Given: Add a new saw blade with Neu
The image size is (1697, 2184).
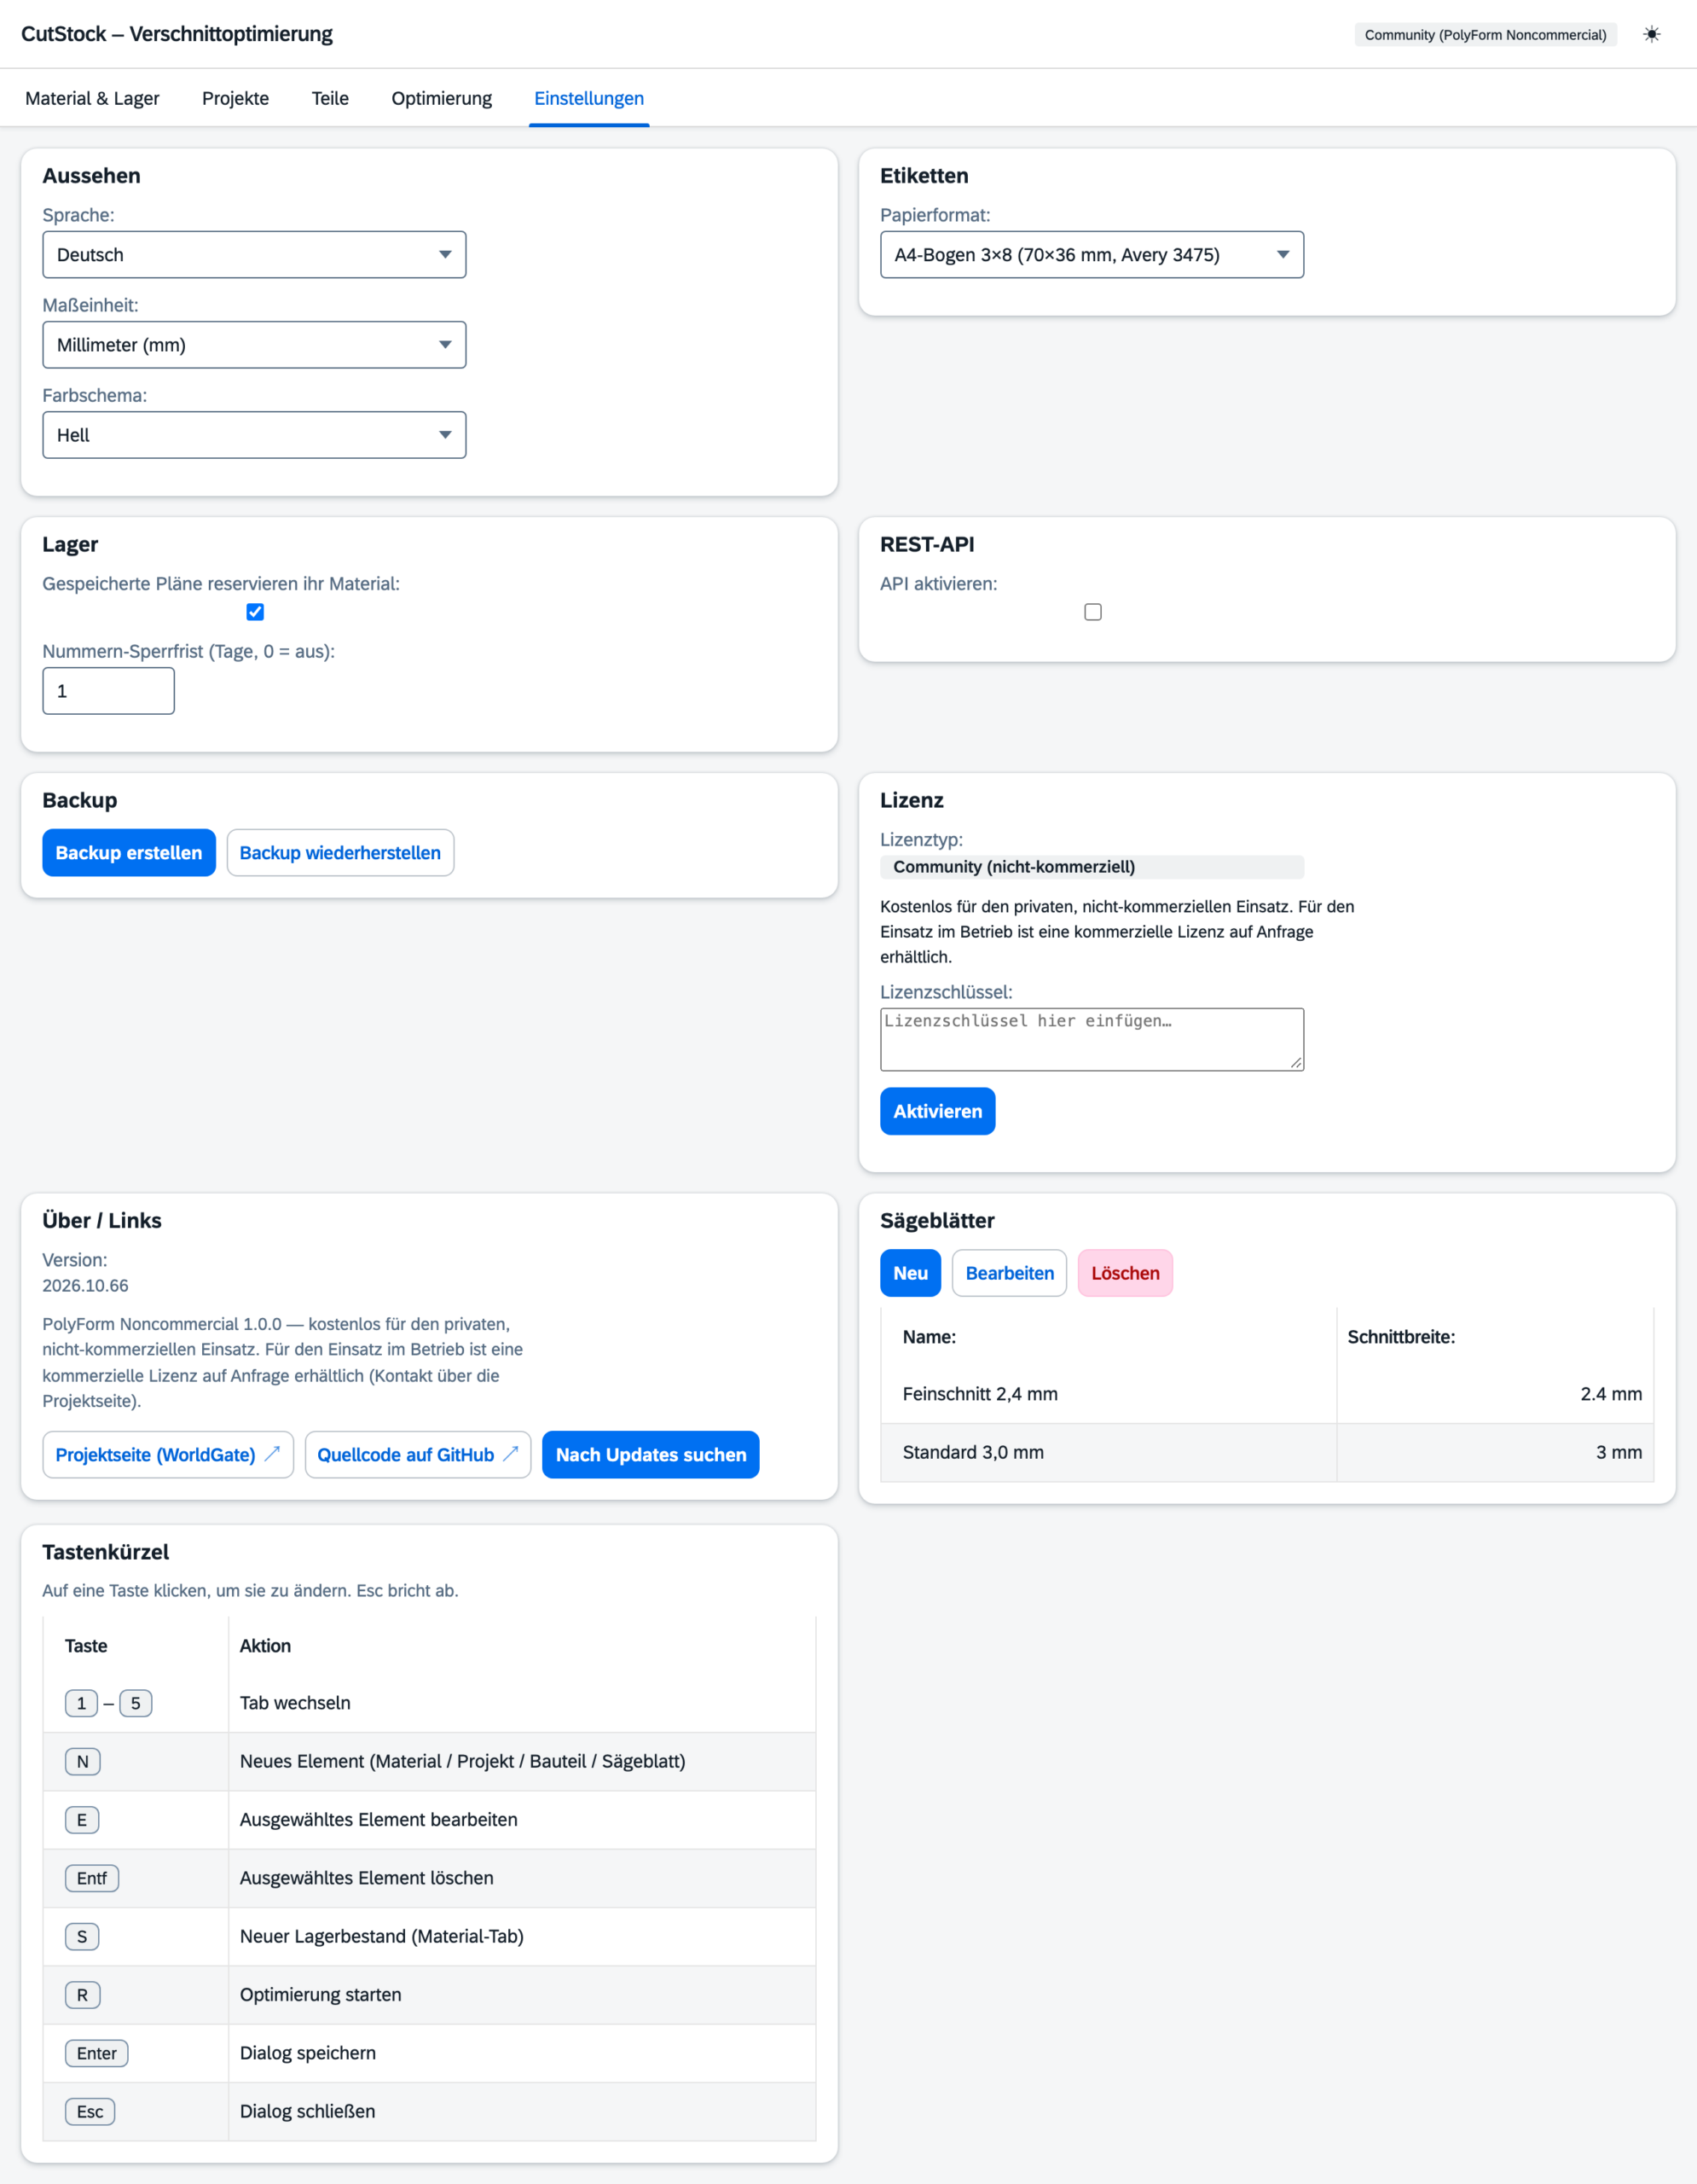Looking at the screenshot, I should (x=911, y=1273).
